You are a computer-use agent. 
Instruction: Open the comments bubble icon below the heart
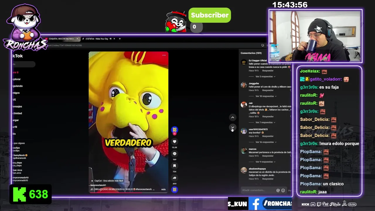[174, 154]
